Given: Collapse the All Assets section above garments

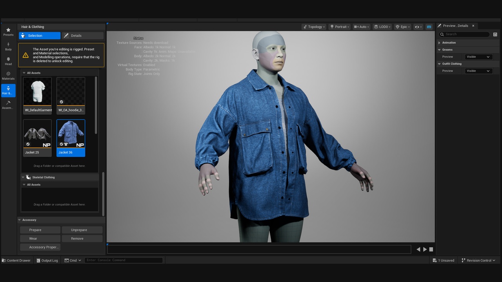Looking at the screenshot, I should 24,73.
